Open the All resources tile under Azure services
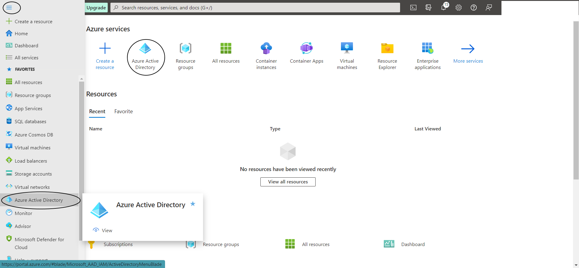 click(x=226, y=53)
